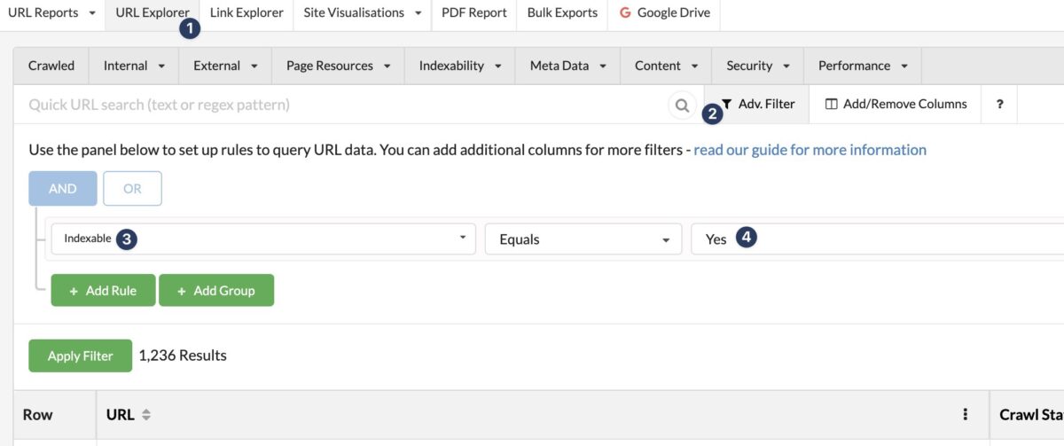Open the Equals operator dropdown
The height and width of the screenshot is (446, 1064).
point(583,239)
